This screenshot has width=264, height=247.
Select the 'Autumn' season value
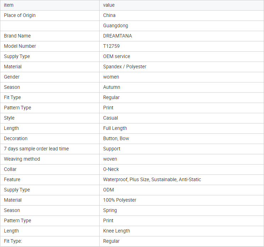click(112, 87)
